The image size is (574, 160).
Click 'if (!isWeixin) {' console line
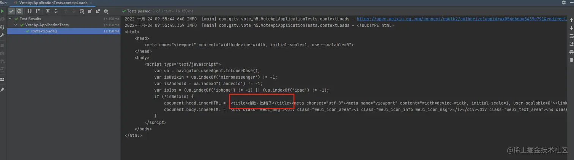point(174,97)
